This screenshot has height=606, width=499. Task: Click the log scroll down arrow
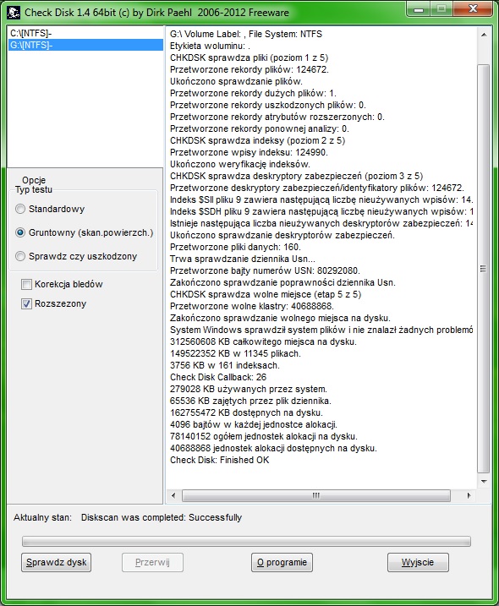click(x=484, y=481)
